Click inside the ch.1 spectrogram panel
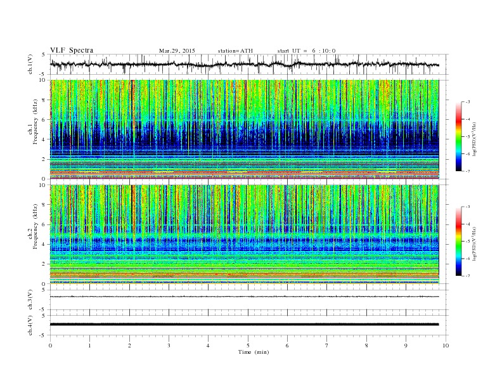 coord(245,129)
